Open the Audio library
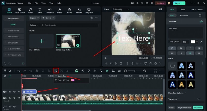 [x=30, y=11]
